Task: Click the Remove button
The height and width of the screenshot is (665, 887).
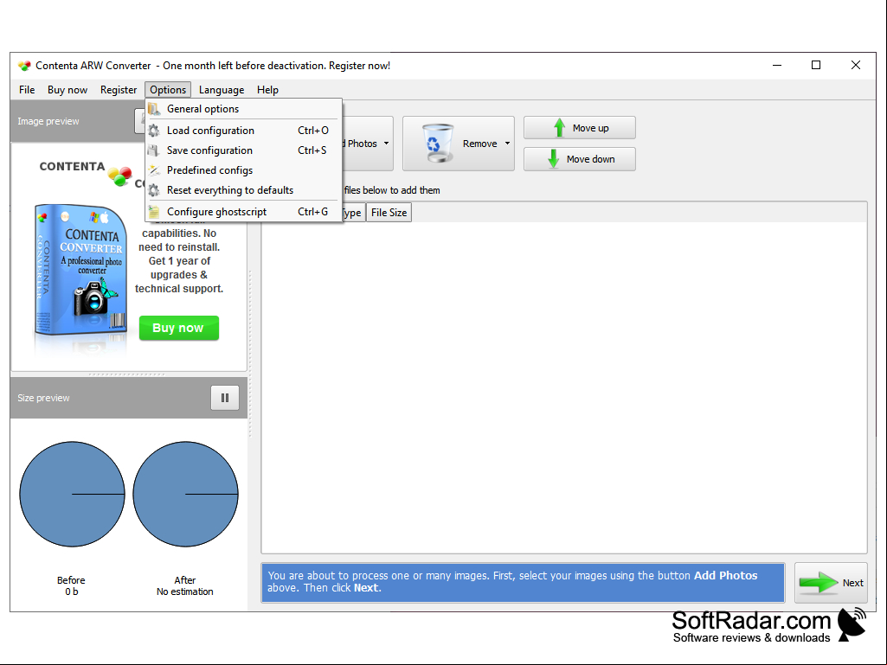Action: [458, 144]
